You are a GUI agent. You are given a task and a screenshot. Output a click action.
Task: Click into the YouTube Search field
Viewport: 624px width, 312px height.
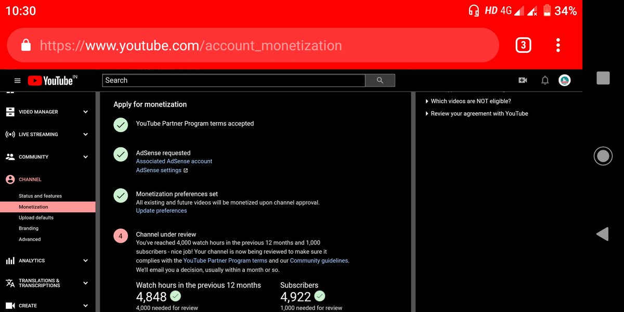234,80
